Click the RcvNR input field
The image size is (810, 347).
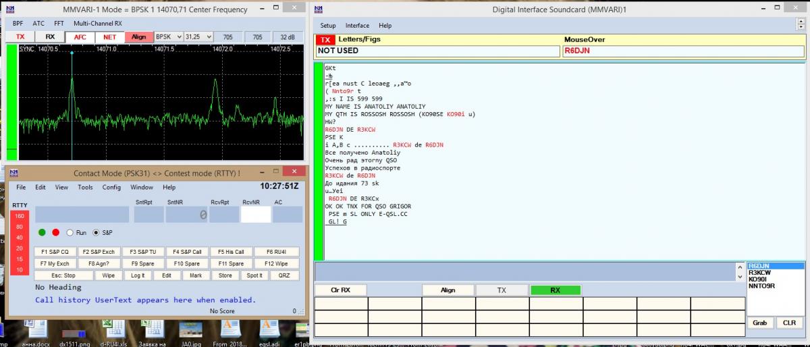[x=256, y=215]
